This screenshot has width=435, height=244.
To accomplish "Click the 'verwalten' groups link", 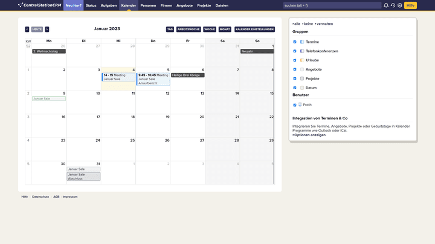I will click(x=324, y=23).
